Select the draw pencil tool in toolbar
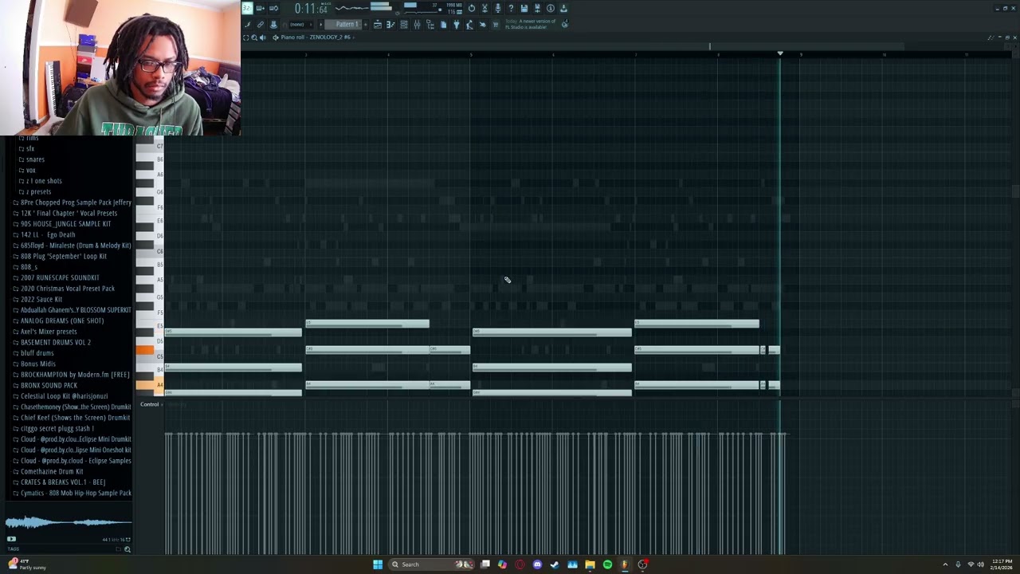Screen dimensions: 1020x574 (x=247, y=25)
